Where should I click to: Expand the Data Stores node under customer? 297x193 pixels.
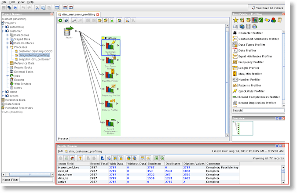pyautogui.click(x=7, y=35)
